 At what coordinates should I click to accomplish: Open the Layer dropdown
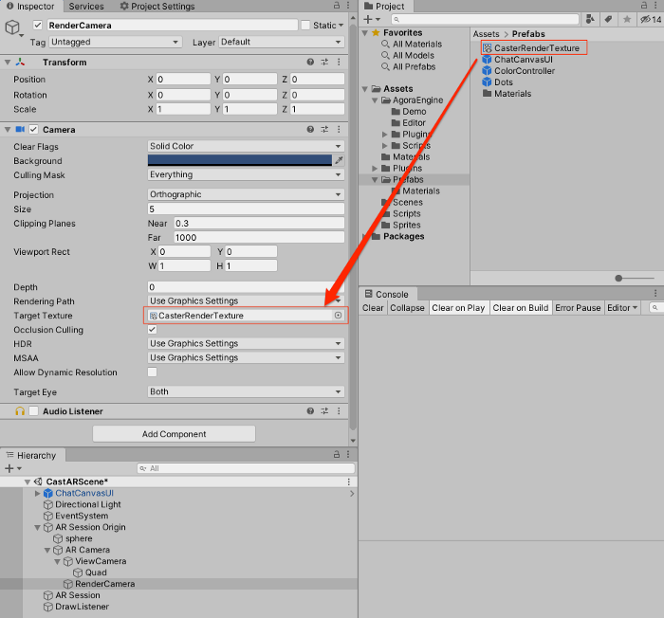282,42
